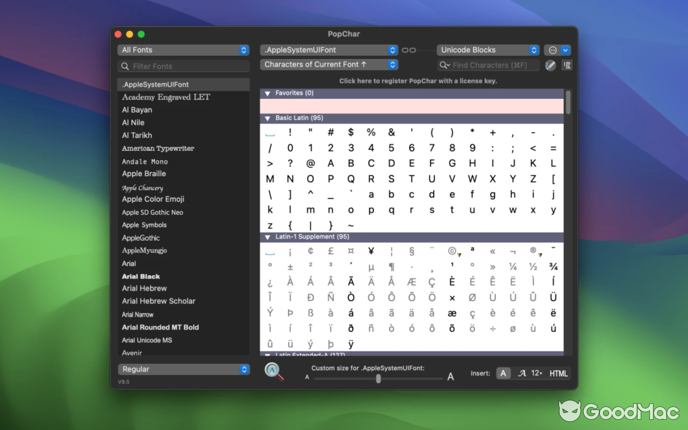Open the ellipsis options menu
This screenshot has width=688, height=430.
(x=553, y=49)
